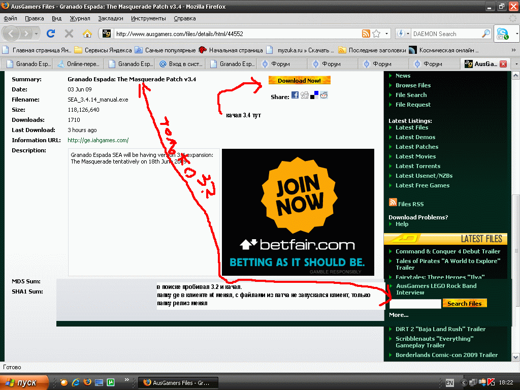Open the Windows Start button
This screenshot has height=390, width=520.
click(24, 382)
